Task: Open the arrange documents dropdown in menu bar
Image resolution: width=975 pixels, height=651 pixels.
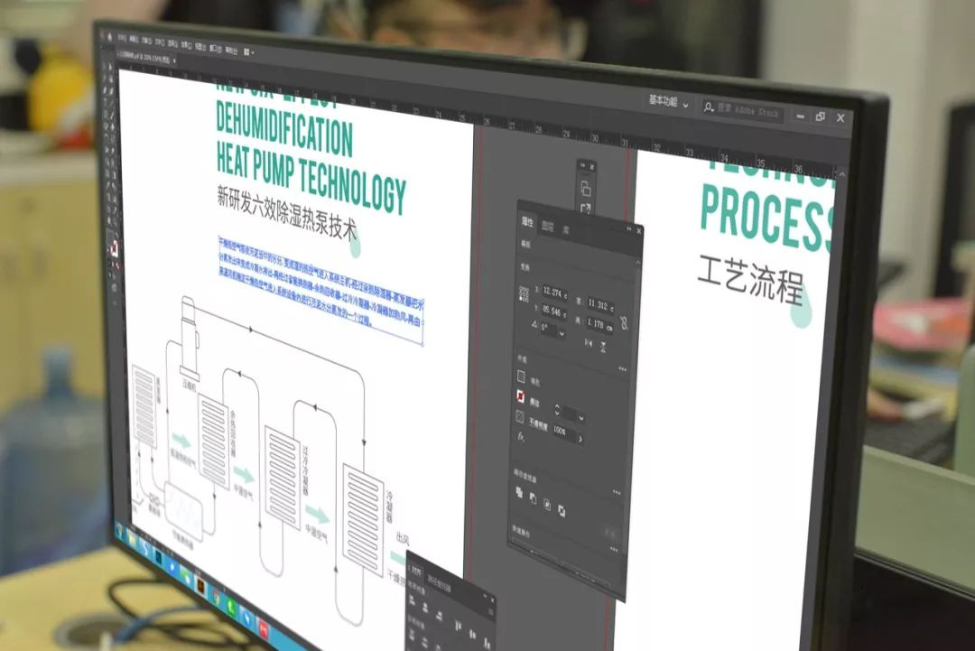Action: click(x=249, y=52)
